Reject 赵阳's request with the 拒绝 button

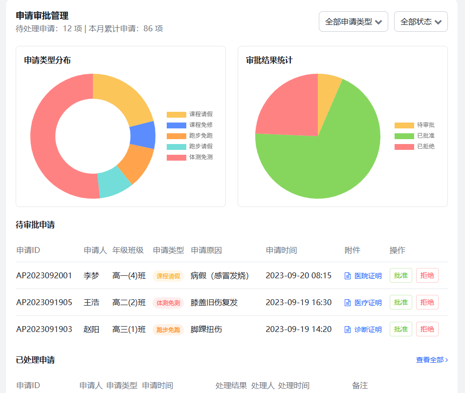tap(427, 329)
